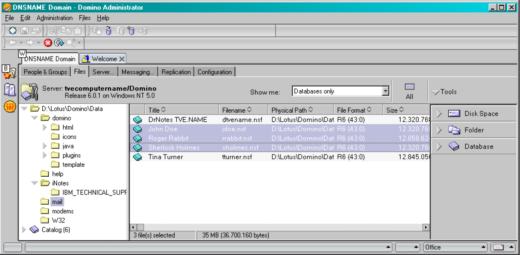
Task: Click the Refresh circular arrow icon
Action: click(x=59, y=43)
